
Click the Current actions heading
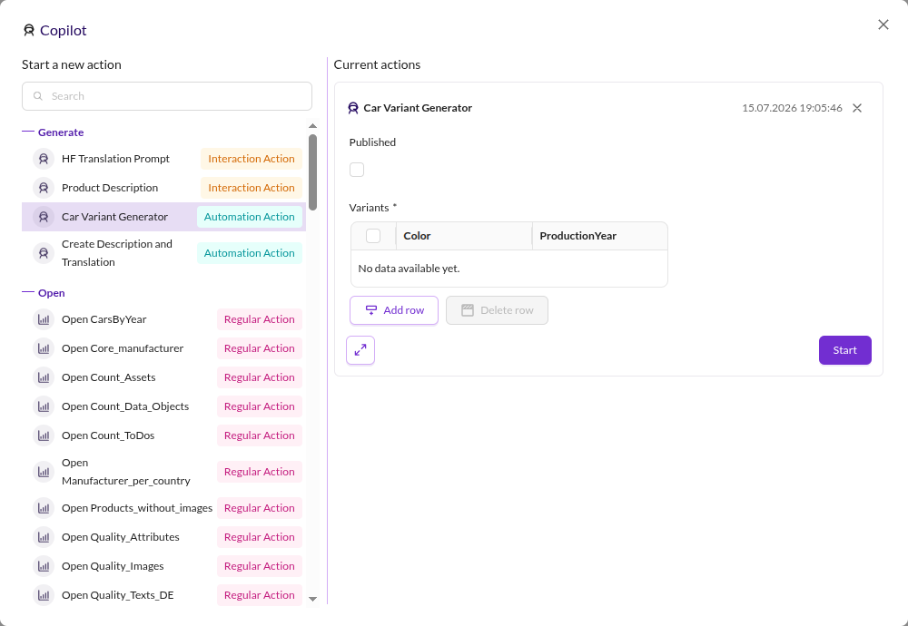click(x=377, y=64)
